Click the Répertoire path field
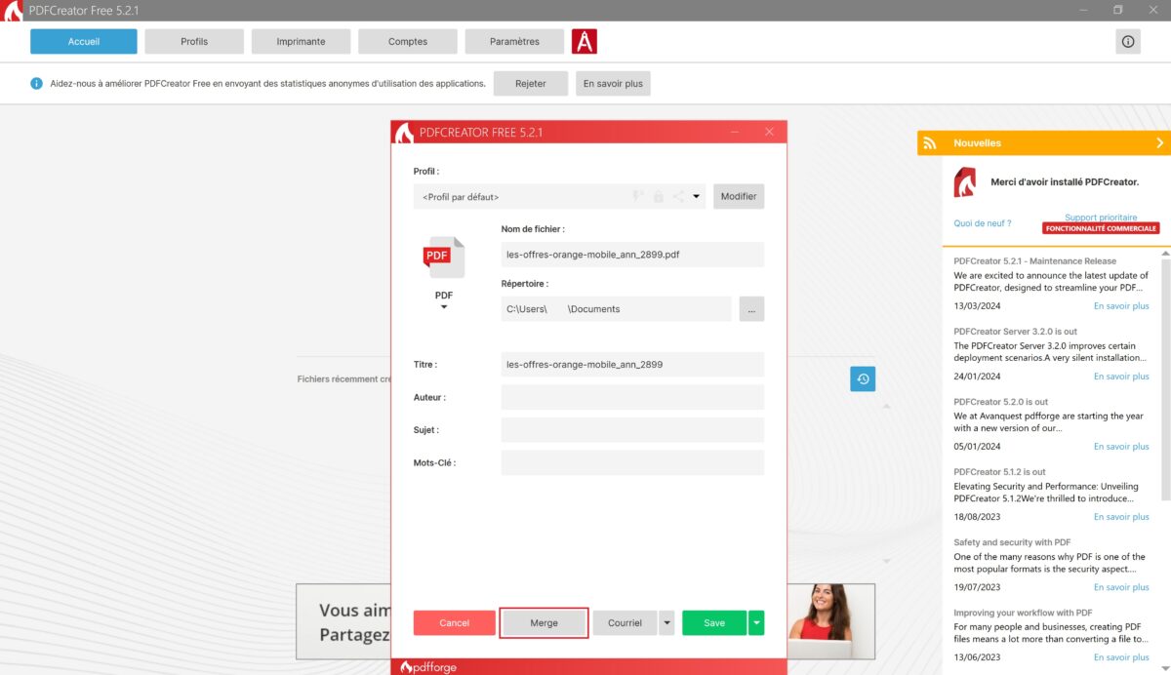 pos(616,309)
